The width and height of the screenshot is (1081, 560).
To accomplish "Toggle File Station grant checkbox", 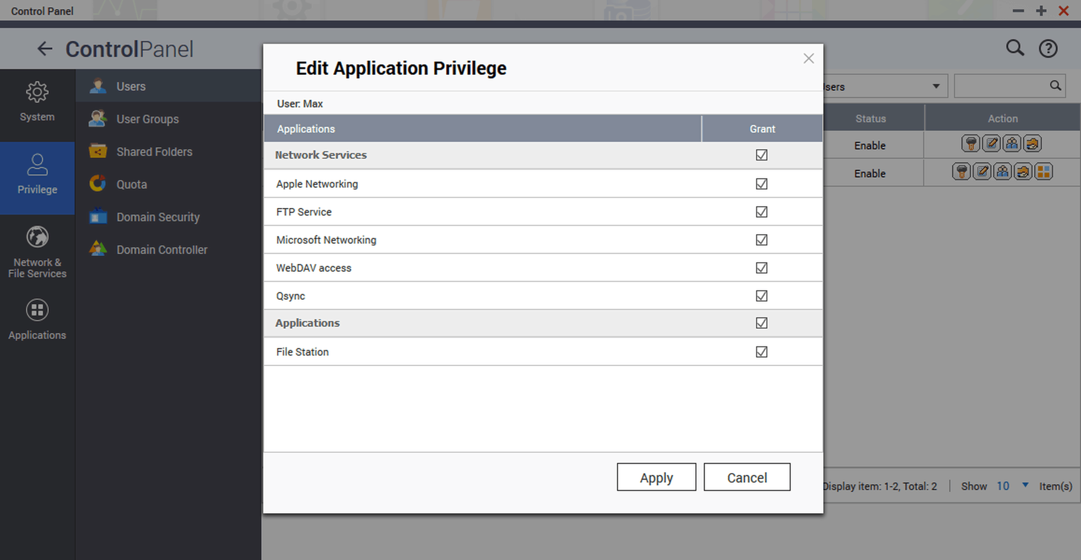I will click(x=761, y=352).
